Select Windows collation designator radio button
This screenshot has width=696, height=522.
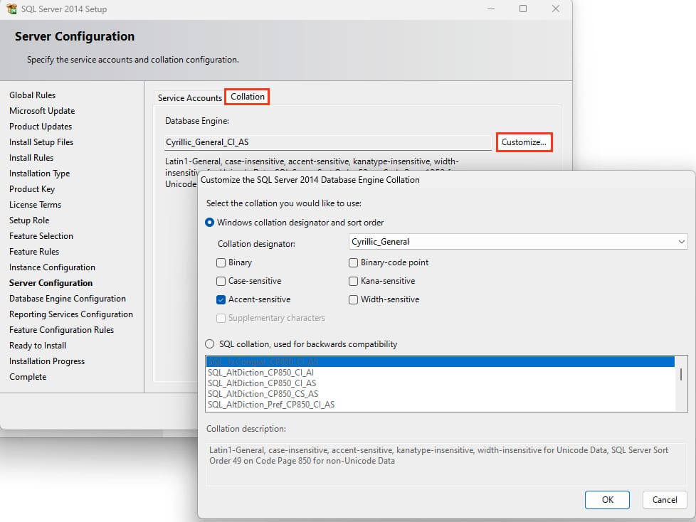(x=210, y=223)
